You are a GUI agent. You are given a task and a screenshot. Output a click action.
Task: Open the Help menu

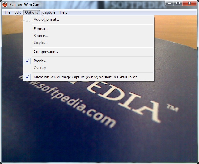(63, 12)
